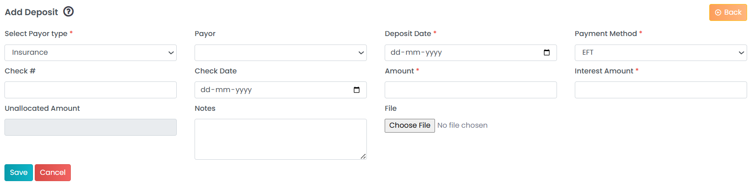752x186 pixels.
Task: Click the help question mark icon beside Add Deposit
Action: [x=68, y=12]
